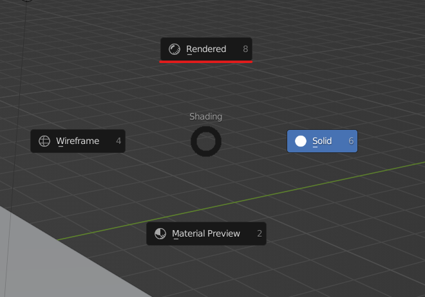
Task: Click the Rendered sphere icon
Action: click(175, 50)
